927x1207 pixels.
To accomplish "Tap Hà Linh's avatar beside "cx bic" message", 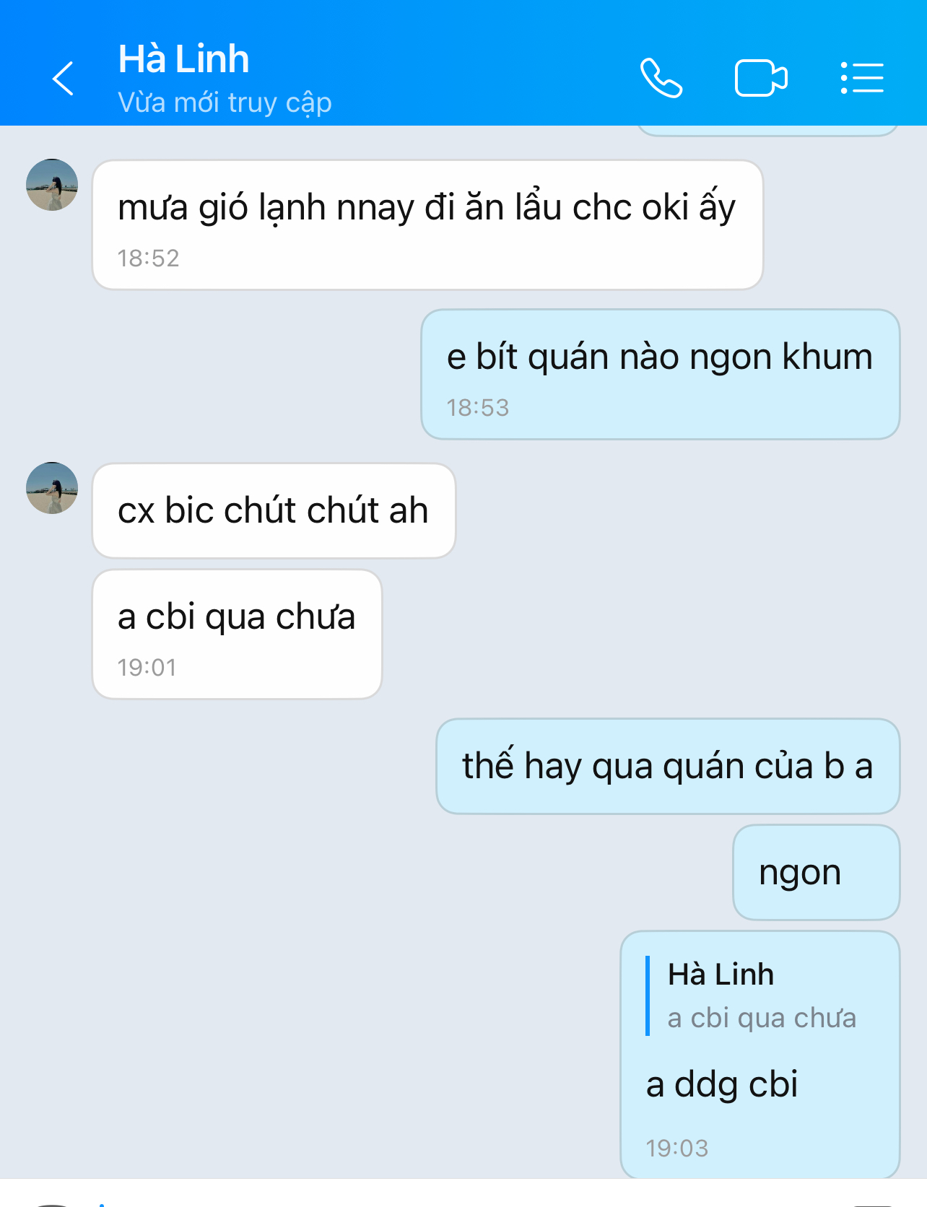I will [x=52, y=488].
